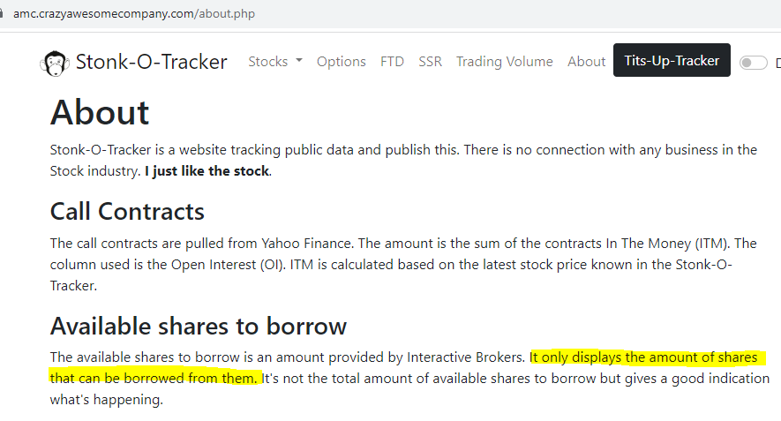Viewport: 781px width, 421px height.
Task: Open the FTD nav item
Action: [x=392, y=62]
